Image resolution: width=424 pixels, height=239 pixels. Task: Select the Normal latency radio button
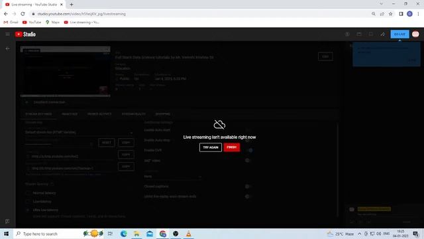click(x=28, y=193)
